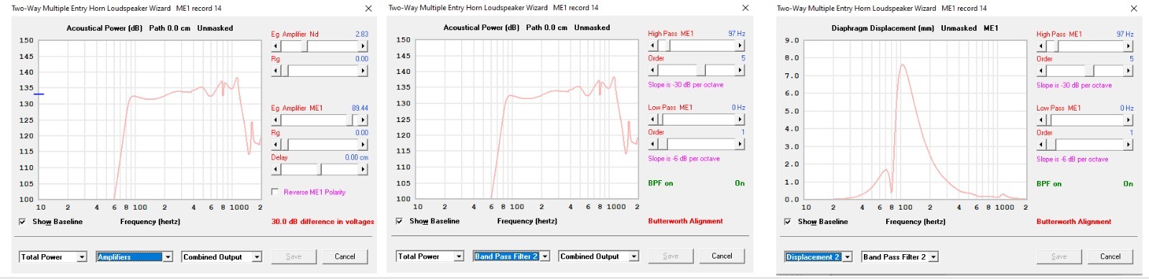This screenshot has width=1149, height=280.
Task: Click left arrow of Nd amplifier Rg slider
Action: [x=276, y=71]
